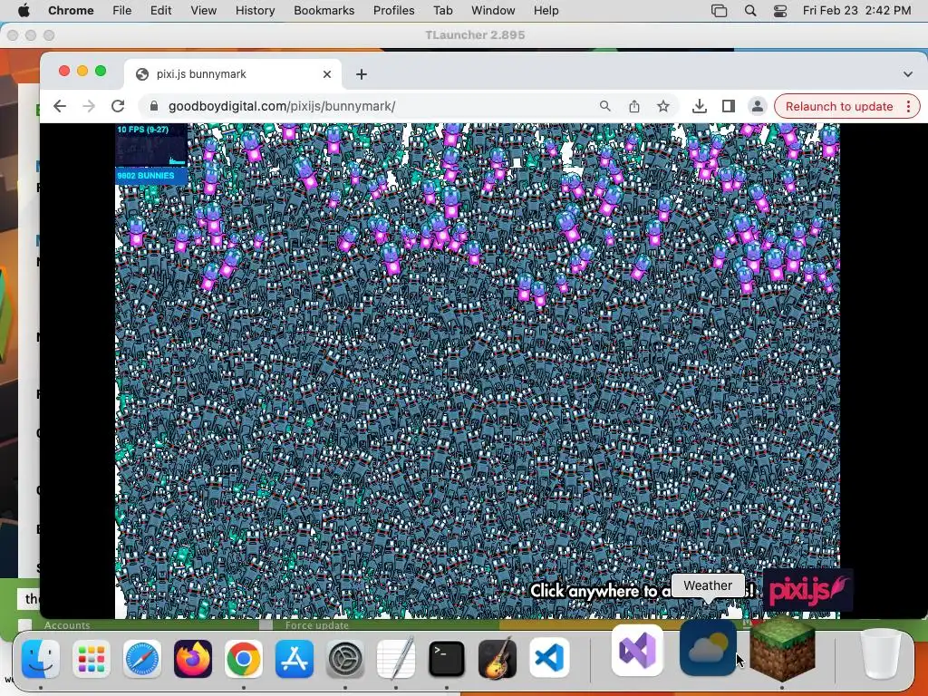Click the FPS stats graph panel

(151, 146)
